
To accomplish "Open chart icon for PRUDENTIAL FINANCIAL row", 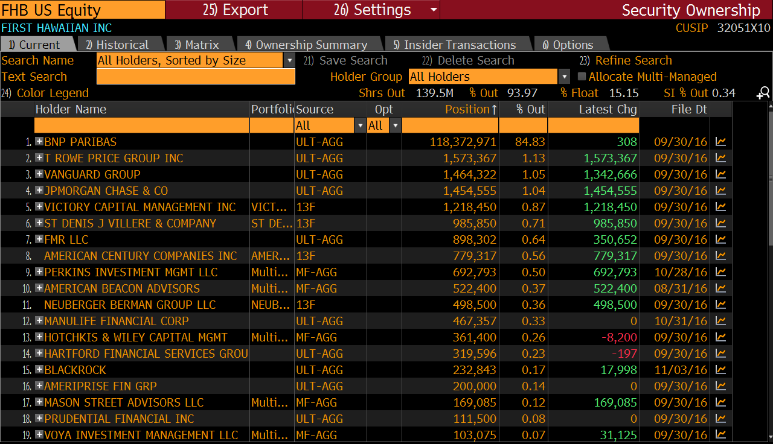I will (x=720, y=419).
